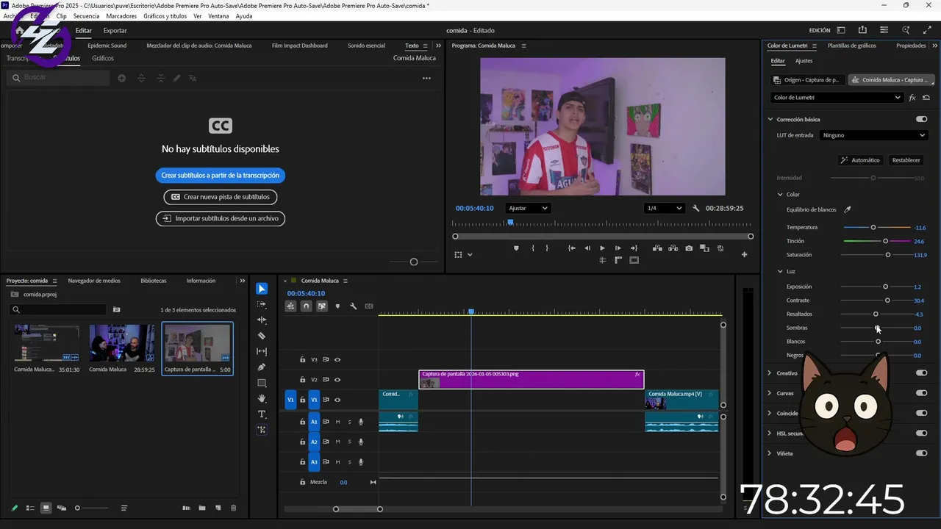Expand the Viñeta section
This screenshot has height=529, width=941.
(770, 453)
